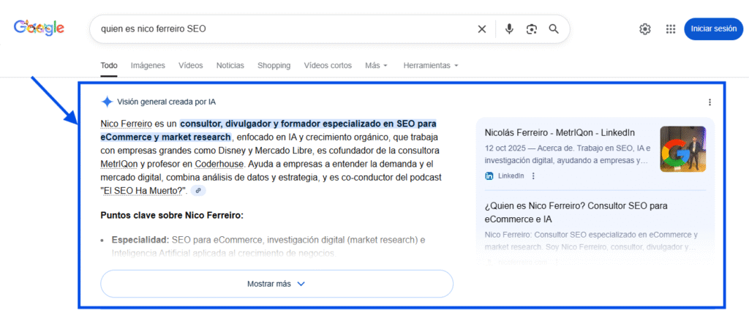Select the Vídeos cortos tab
Screen dimensions: 749x310
pyautogui.click(x=328, y=66)
